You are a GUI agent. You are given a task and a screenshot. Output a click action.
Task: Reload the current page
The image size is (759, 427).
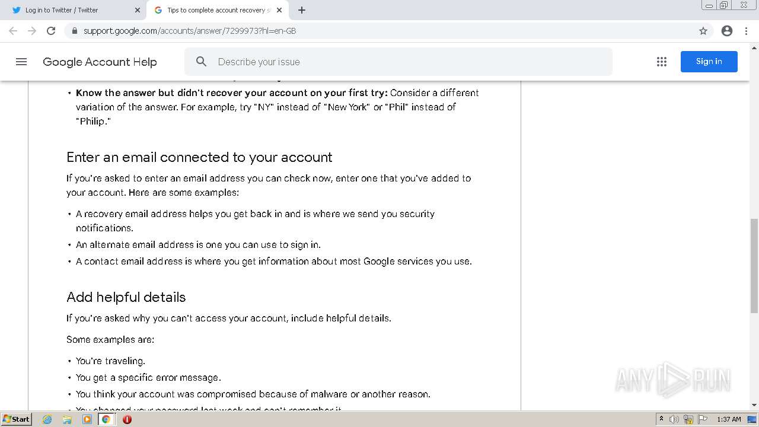pyautogui.click(x=51, y=31)
